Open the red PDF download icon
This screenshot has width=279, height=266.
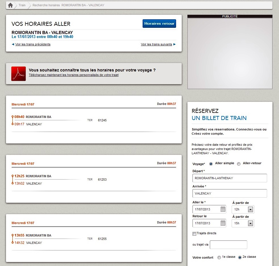(18, 74)
